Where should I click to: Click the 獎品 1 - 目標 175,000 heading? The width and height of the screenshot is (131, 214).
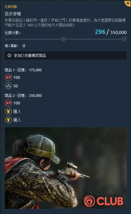[x=23, y=70]
